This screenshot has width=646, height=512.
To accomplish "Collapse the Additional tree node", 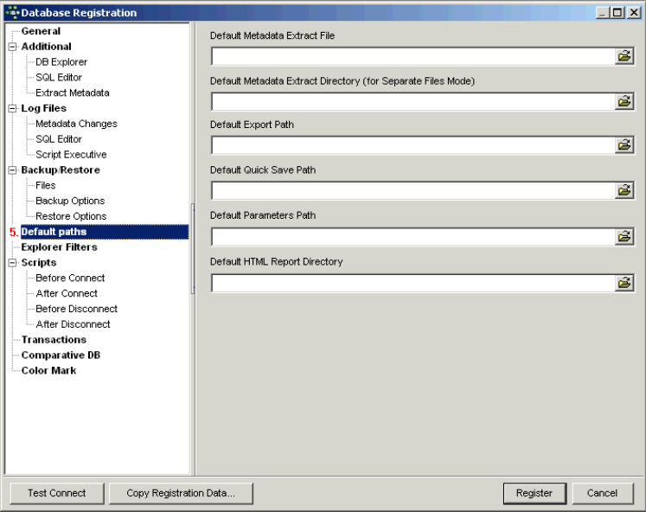I will (12, 47).
